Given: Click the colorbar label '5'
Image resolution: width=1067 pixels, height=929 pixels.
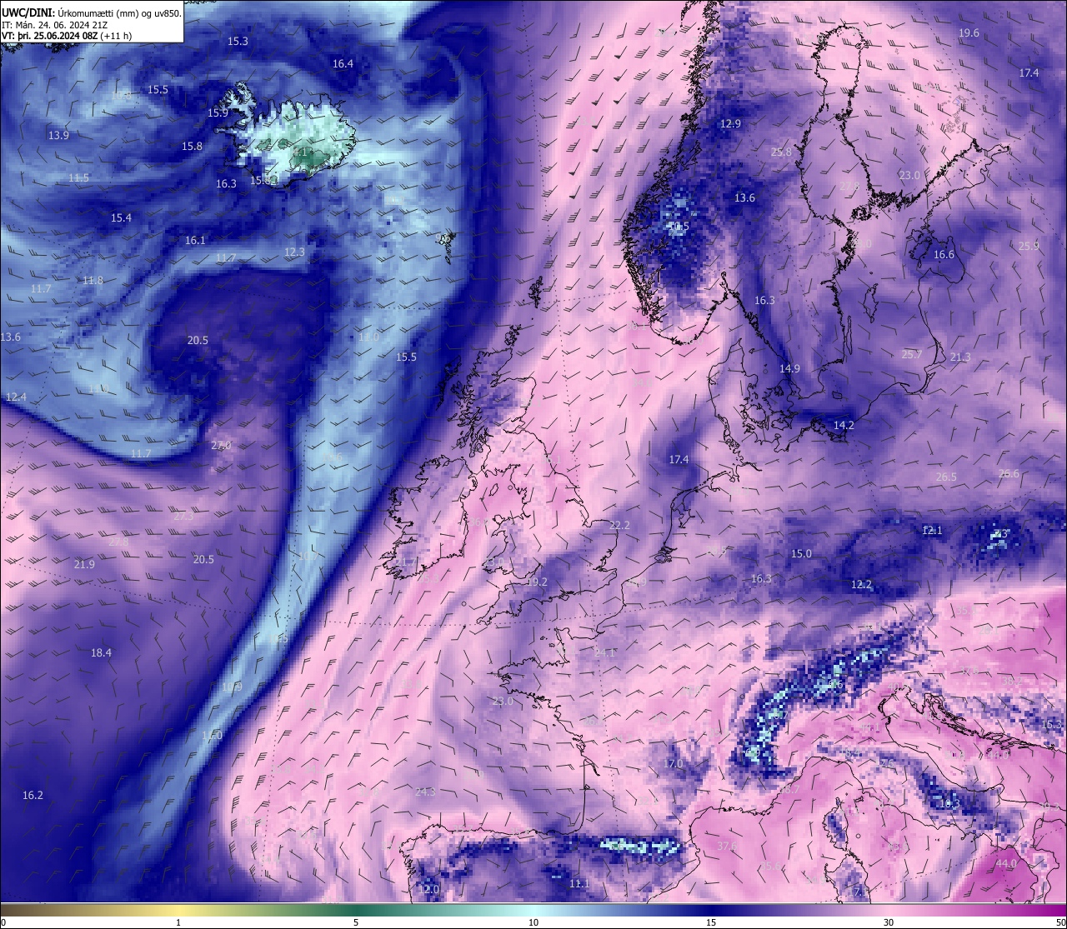Looking at the screenshot, I should point(356,922).
